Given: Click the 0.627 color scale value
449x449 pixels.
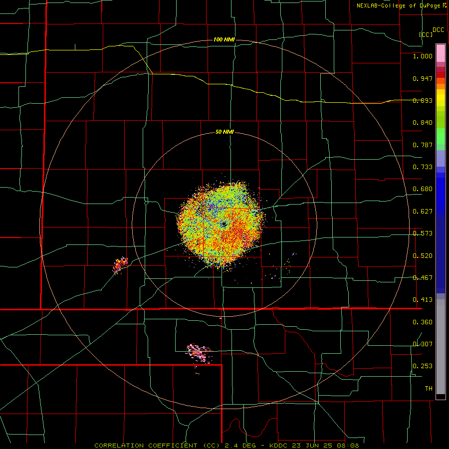Looking at the screenshot, I should click(x=423, y=212).
